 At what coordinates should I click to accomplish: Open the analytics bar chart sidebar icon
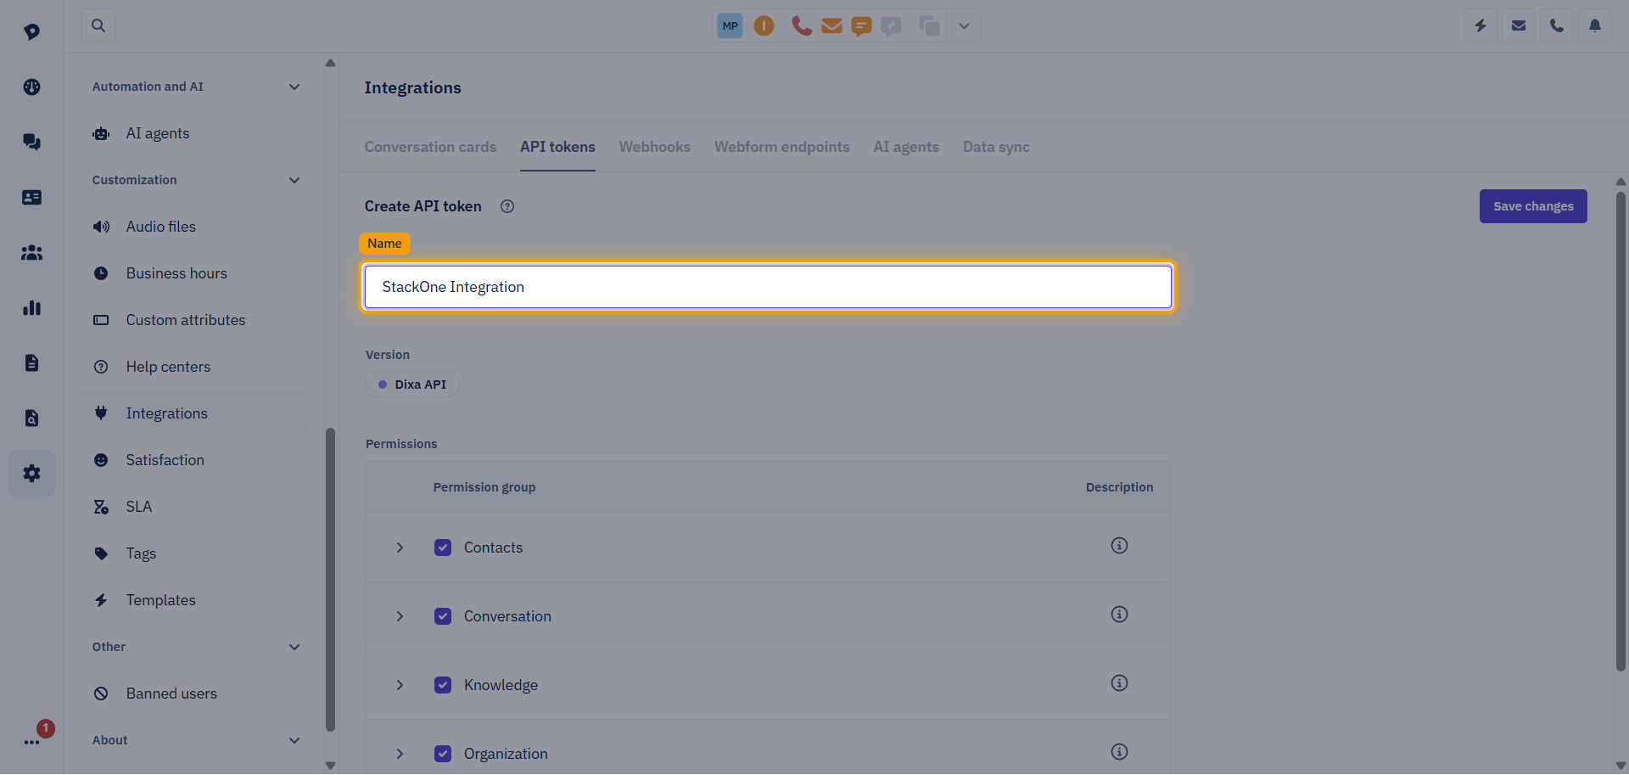click(31, 307)
